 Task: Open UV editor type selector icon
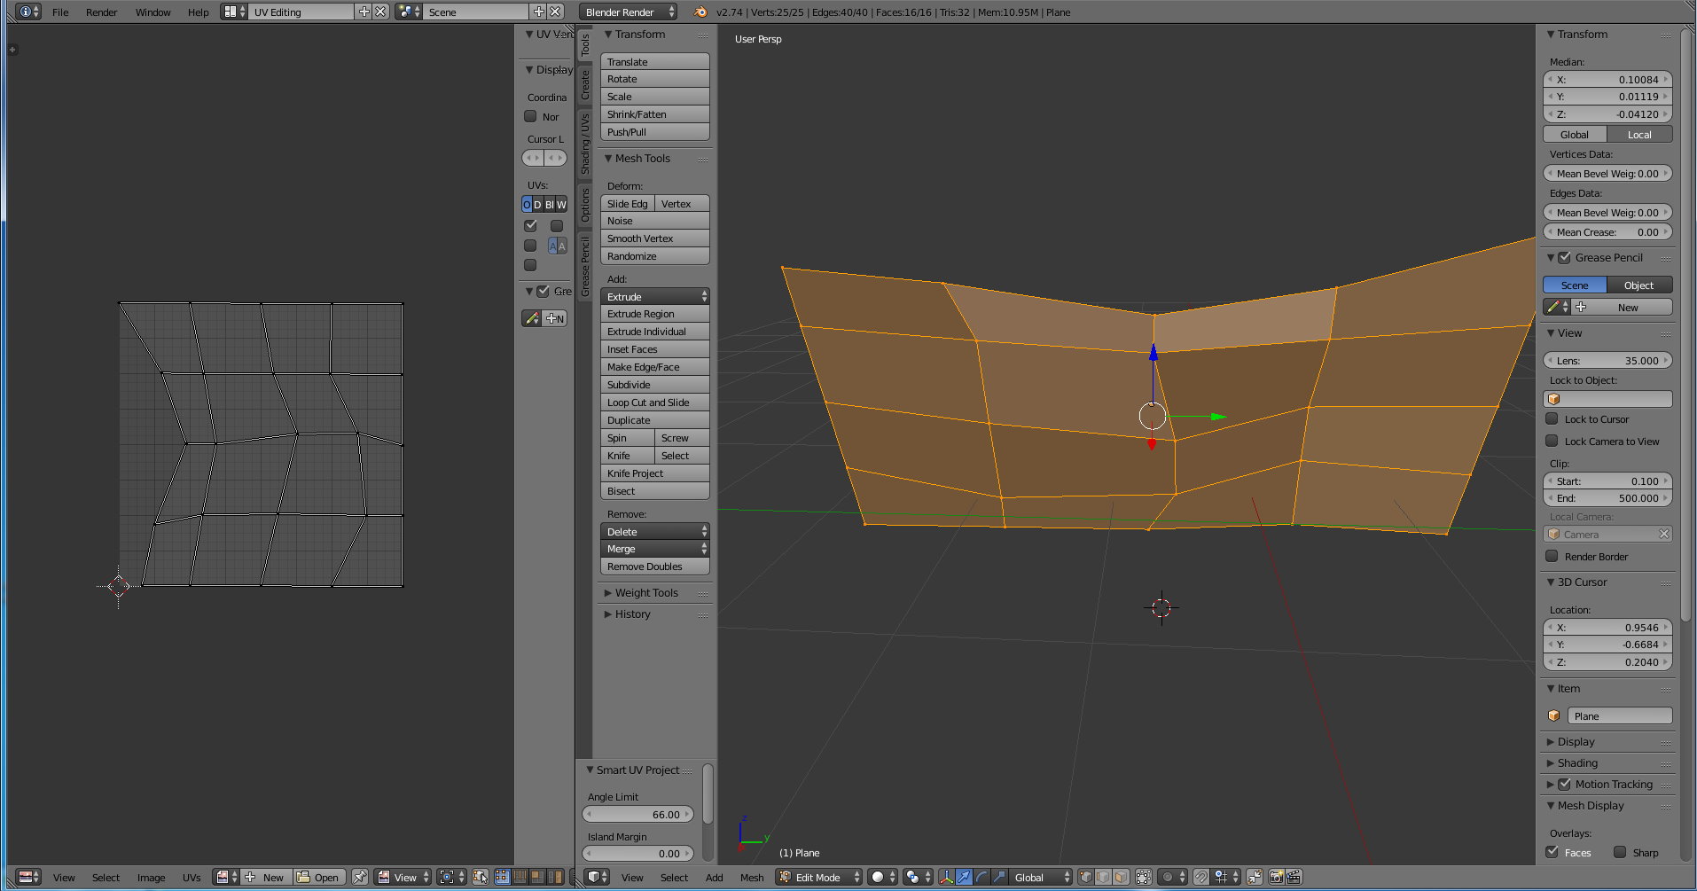(x=29, y=877)
